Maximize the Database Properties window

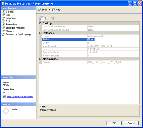135,3
